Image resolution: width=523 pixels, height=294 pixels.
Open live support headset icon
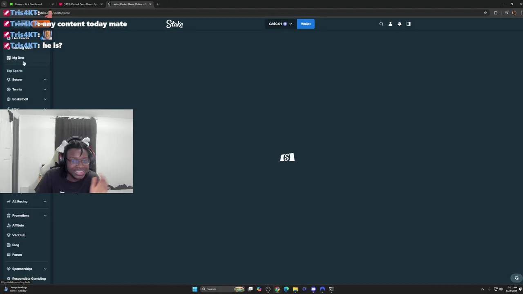pyautogui.click(x=516, y=278)
